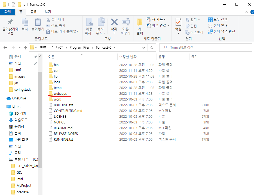This screenshot has width=254, height=195.
Task: Click 로컬 디스크 (C:) breadcrumb
Action: 51,48
